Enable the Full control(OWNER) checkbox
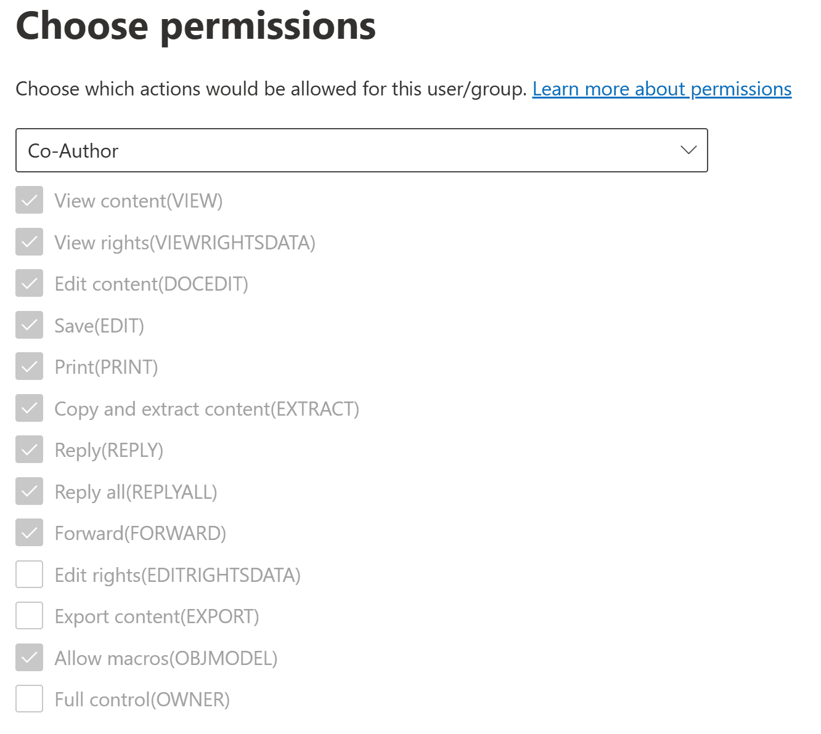This screenshot has width=821, height=734. click(29, 699)
